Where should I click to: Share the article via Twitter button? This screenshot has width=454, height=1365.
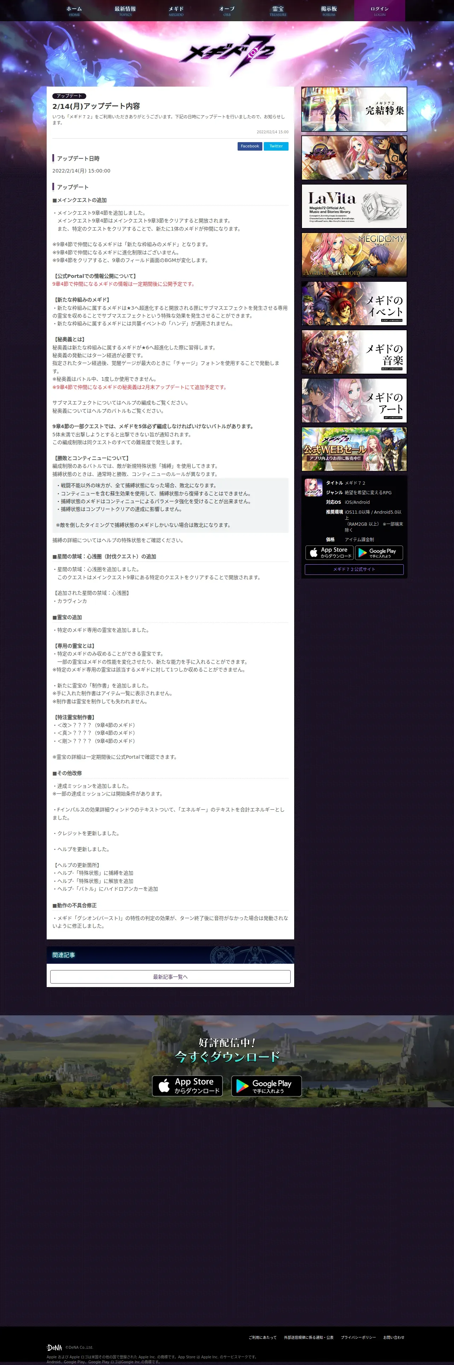276,146
